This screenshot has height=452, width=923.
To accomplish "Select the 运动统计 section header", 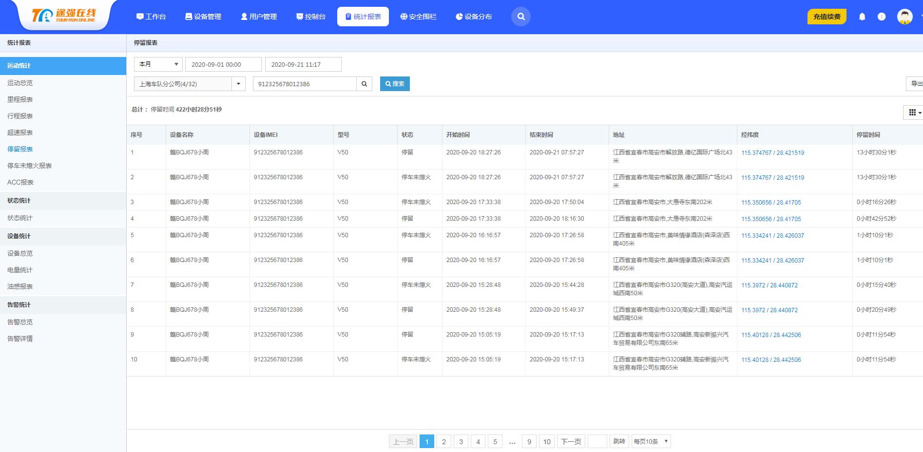I will click(63, 66).
